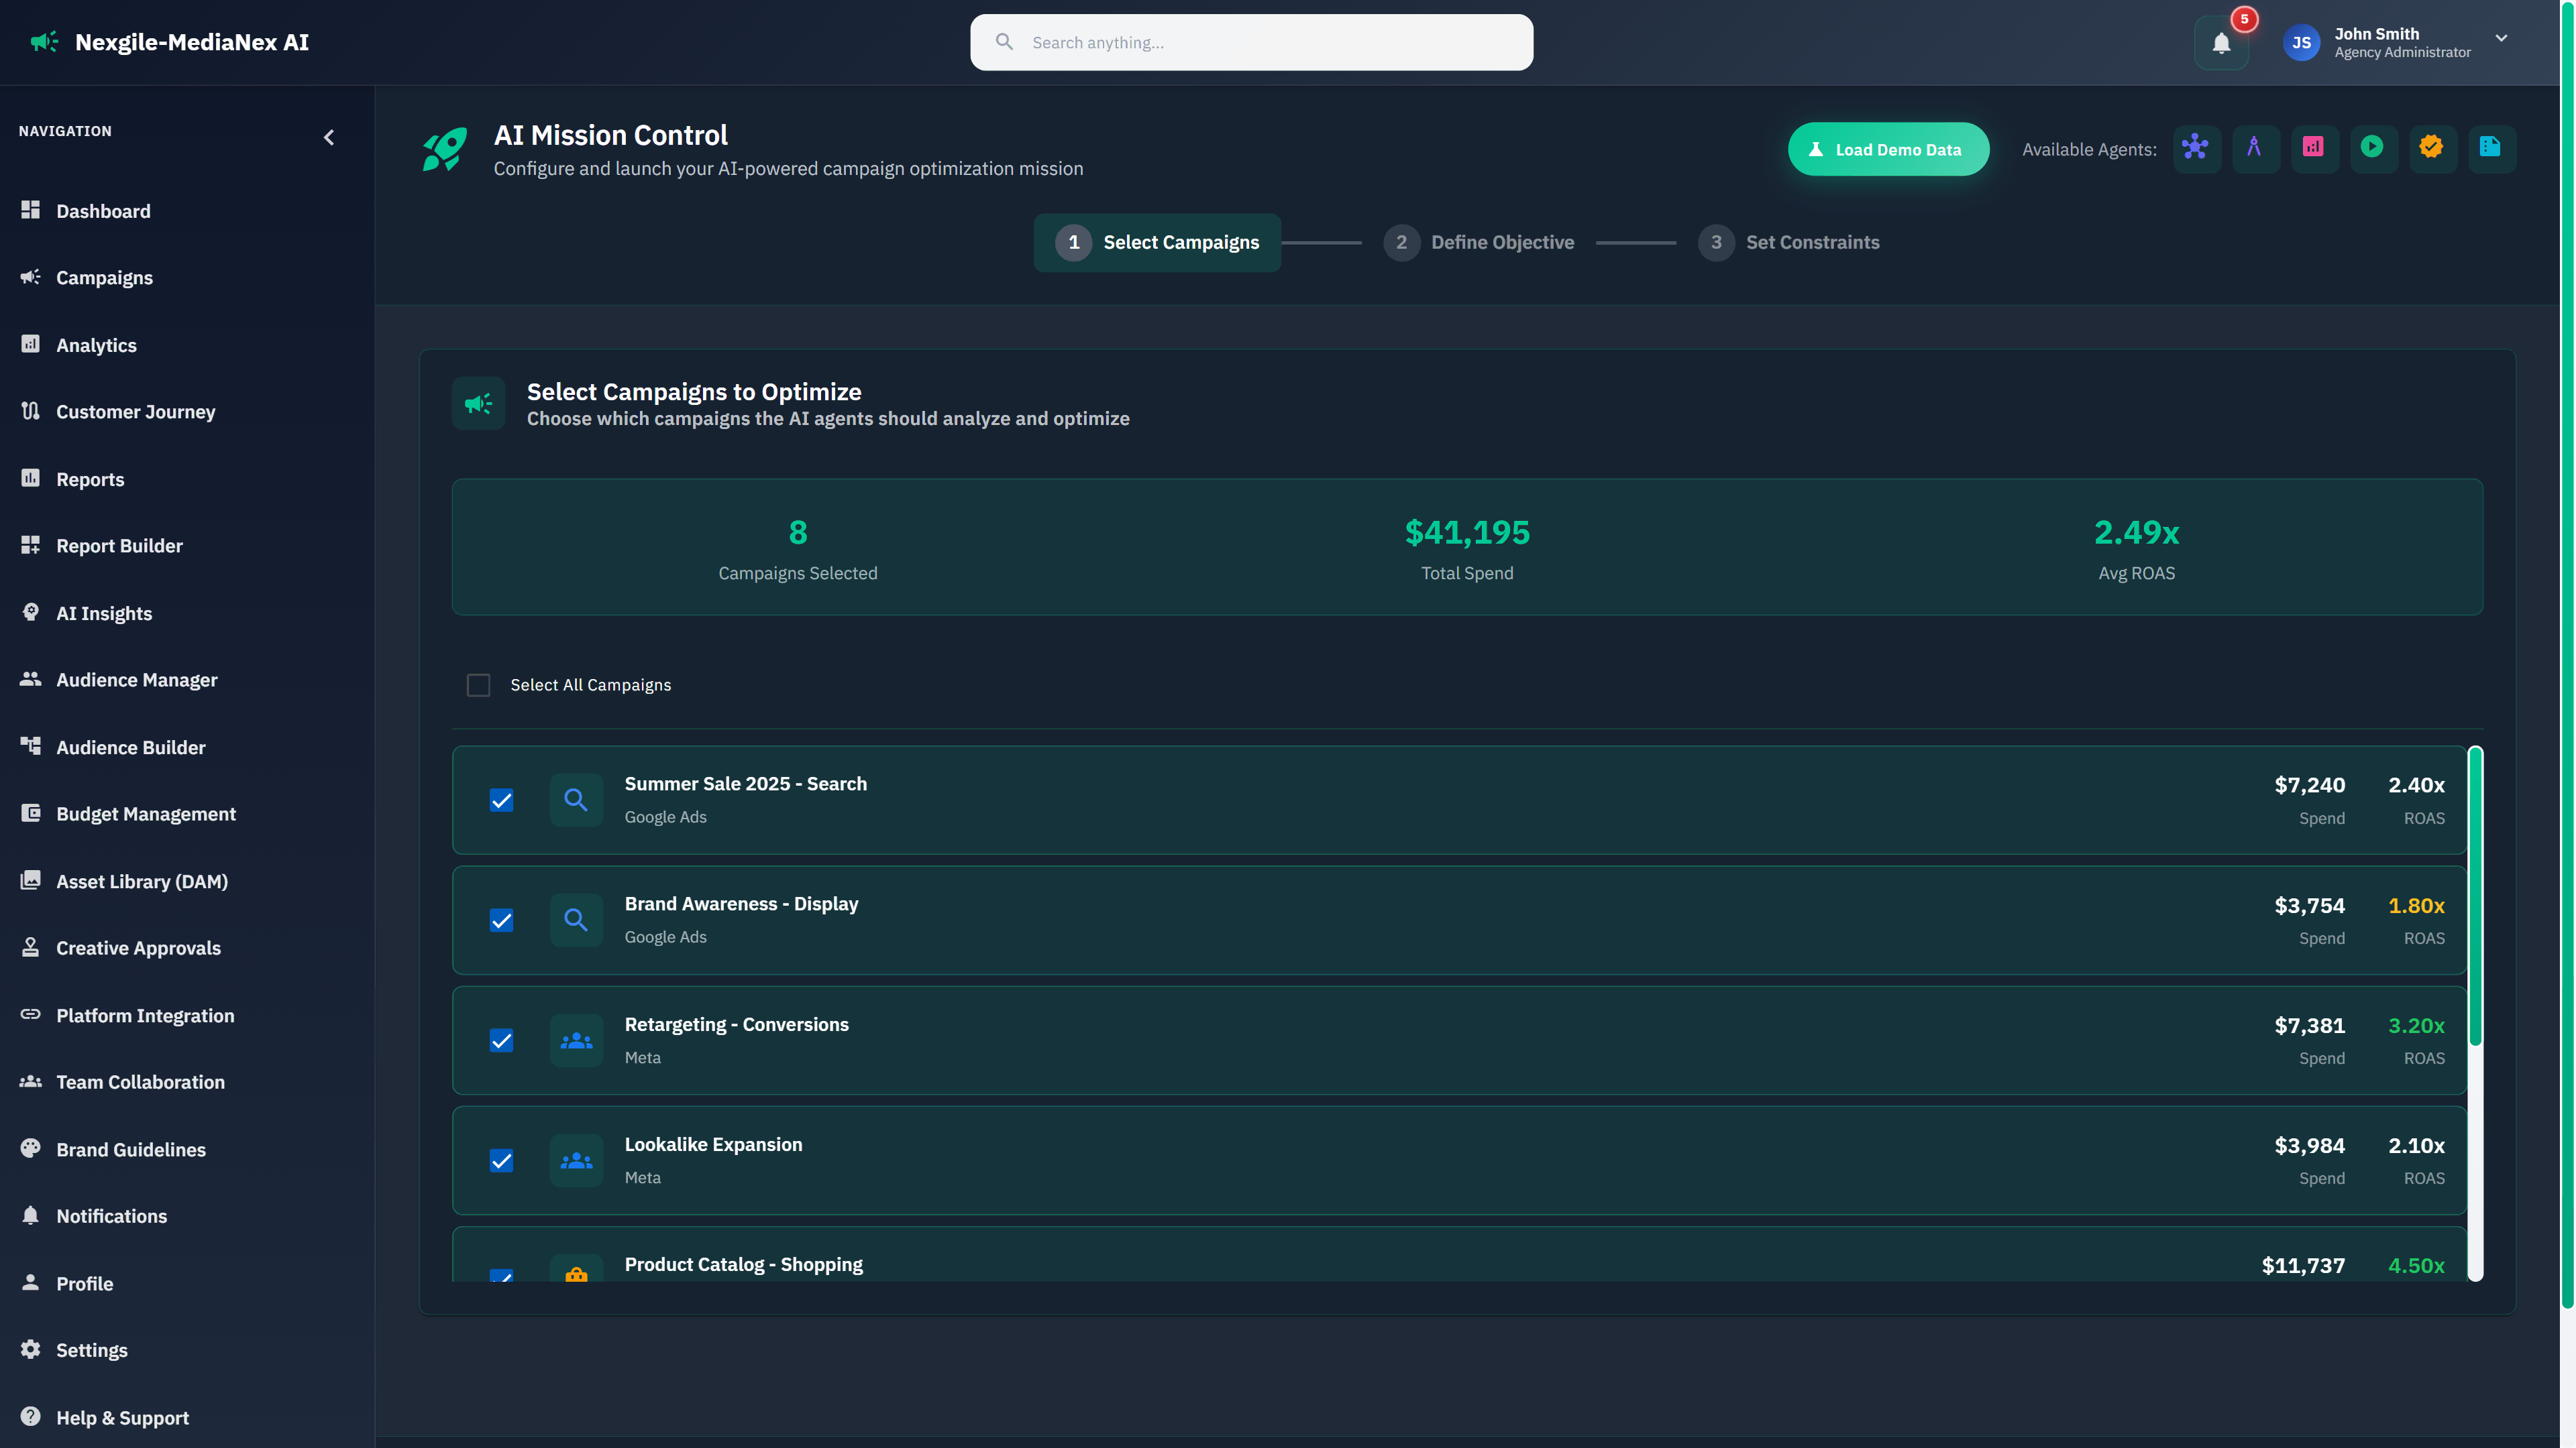2576x1448 pixels.
Task: Open the Campaigns navigation item
Action: 104,277
